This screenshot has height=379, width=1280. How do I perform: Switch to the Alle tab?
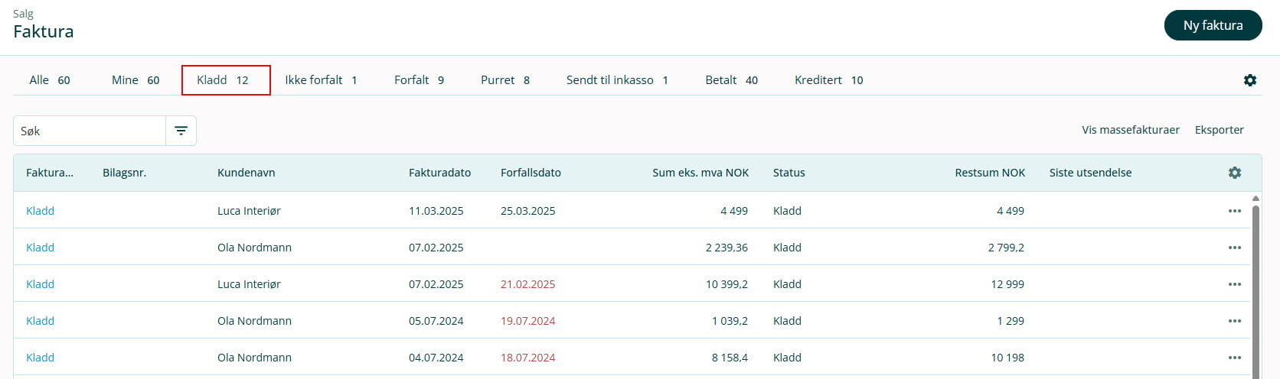50,80
